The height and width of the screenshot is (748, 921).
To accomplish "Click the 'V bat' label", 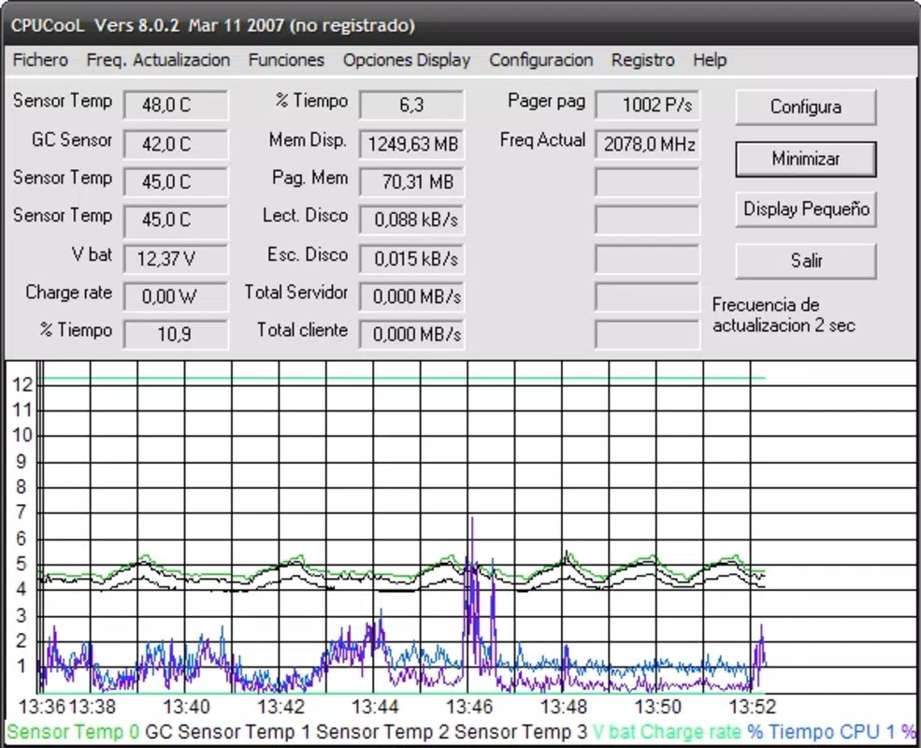I will click(x=92, y=254).
